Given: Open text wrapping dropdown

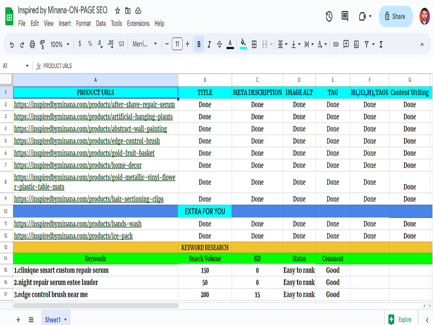Looking at the screenshot, I should click(x=309, y=44).
